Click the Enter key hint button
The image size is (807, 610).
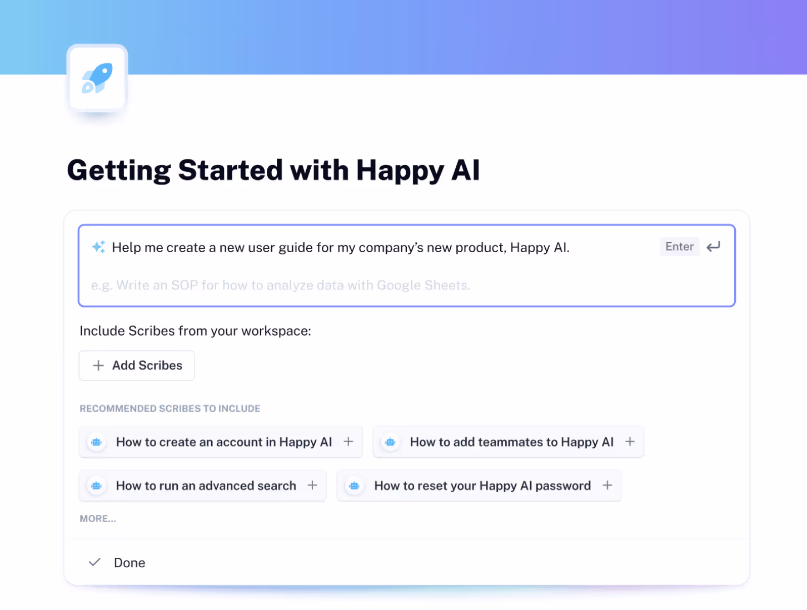point(679,247)
